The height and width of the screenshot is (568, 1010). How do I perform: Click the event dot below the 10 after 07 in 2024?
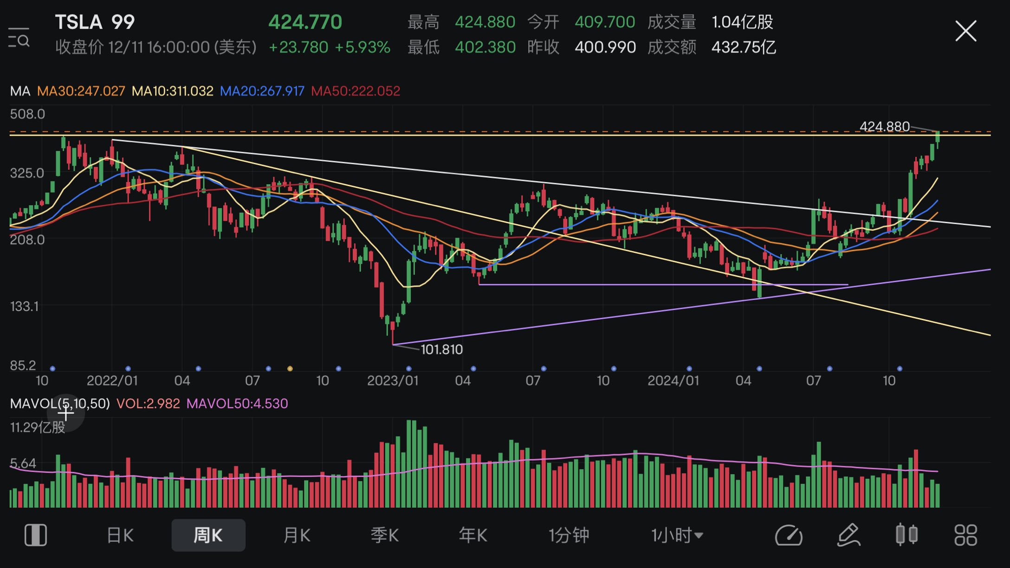point(900,368)
